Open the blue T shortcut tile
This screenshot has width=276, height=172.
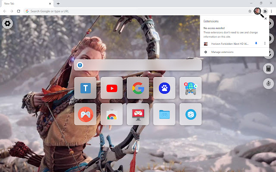point(85,88)
